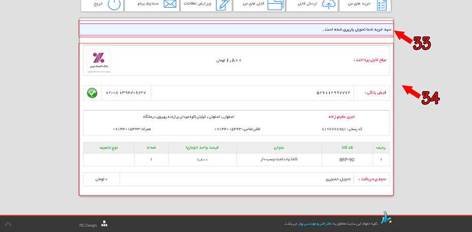472x232 pixels.
Task: Click the Message Box envelope icon
Action: (x=170, y=5)
